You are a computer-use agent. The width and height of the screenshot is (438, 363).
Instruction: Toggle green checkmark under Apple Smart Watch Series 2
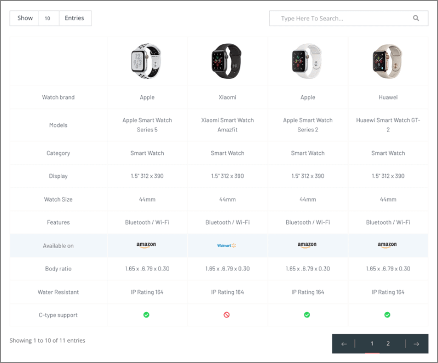click(x=307, y=315)
